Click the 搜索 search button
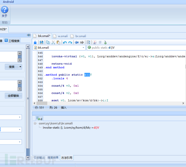 12,67
